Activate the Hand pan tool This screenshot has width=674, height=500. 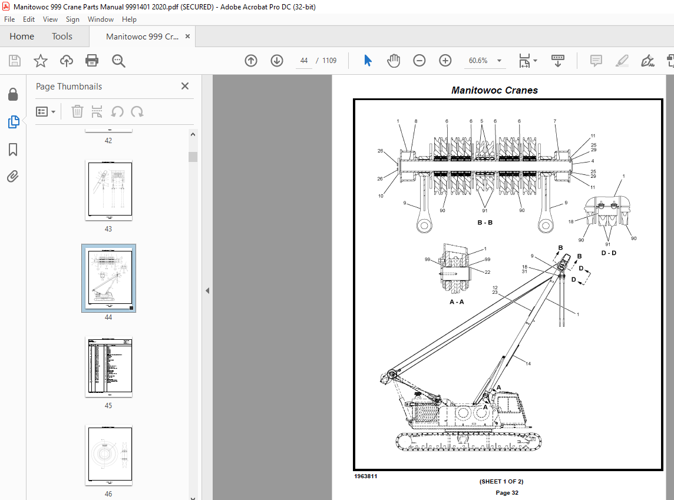click(394, 61)
